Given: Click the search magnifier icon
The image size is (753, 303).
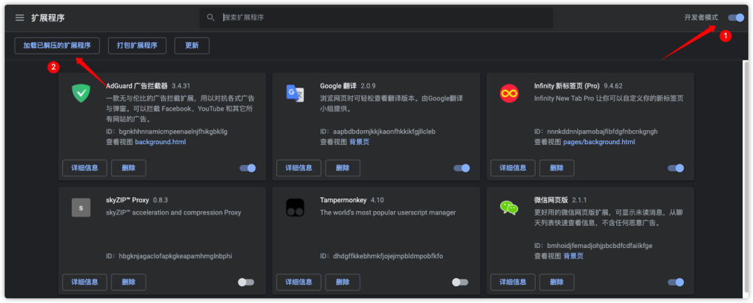Looking at the screenshot, I should (211, 17).
